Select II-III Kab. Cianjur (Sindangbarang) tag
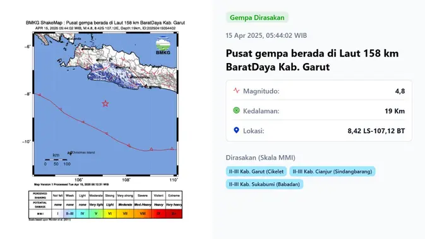 tap(332, 172)
